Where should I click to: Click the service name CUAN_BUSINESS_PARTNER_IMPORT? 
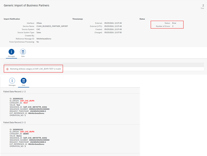click(x=52, y=26)
